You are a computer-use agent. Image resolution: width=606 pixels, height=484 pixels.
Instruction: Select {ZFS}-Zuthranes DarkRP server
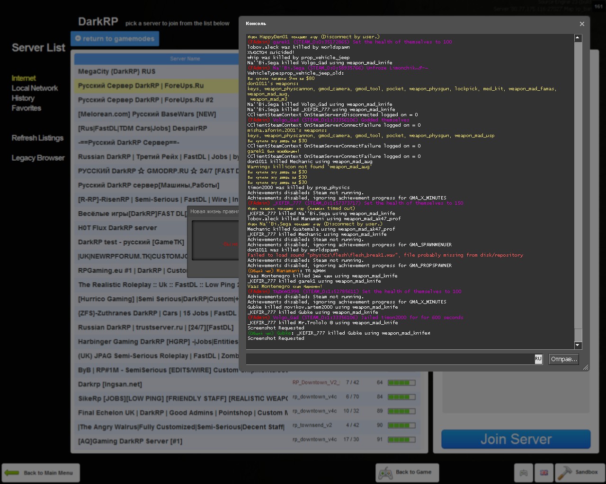pos(156,313)
